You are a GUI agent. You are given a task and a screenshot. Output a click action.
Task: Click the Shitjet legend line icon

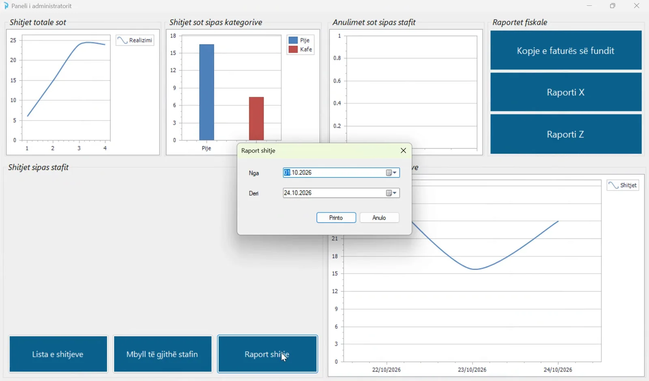[614, 185]
